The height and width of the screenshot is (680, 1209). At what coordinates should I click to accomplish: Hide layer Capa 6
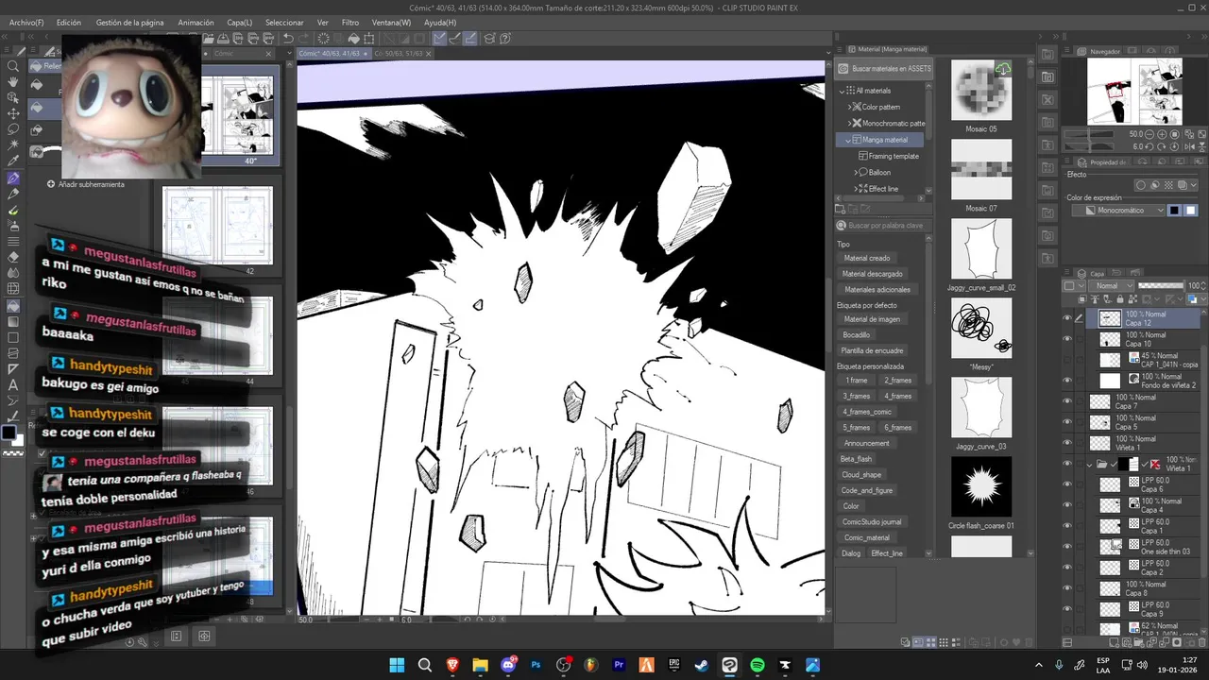(1067, 484)
